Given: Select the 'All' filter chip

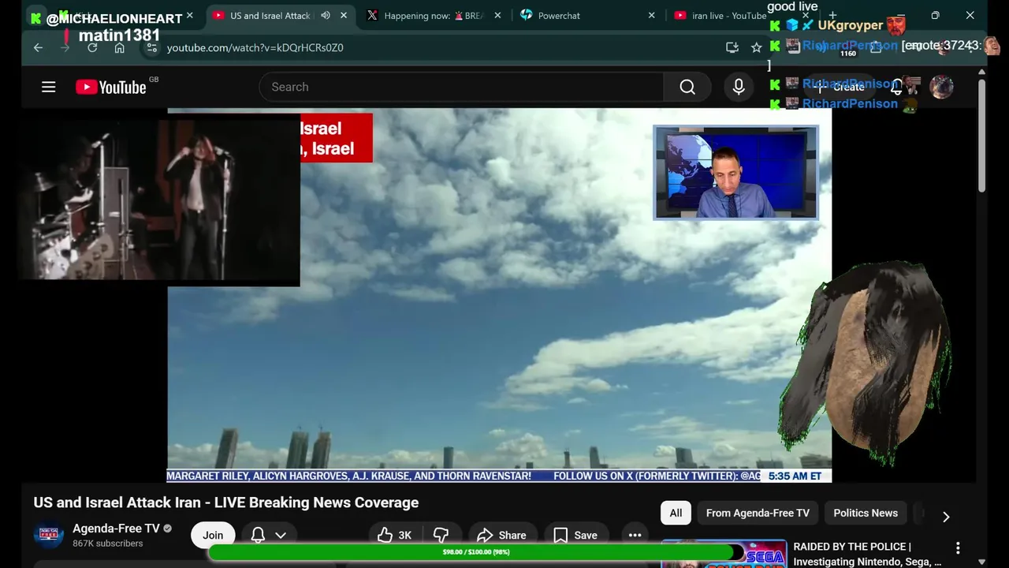Looking at the screenshot, I should (x=676, y=513).
